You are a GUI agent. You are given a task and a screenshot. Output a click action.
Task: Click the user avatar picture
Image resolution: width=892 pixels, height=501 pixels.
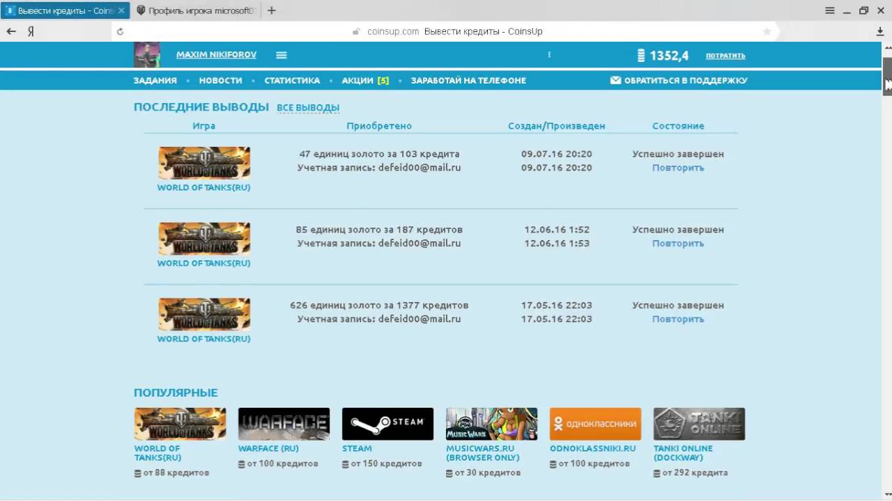pyautogui.click(x=147, y=55)
